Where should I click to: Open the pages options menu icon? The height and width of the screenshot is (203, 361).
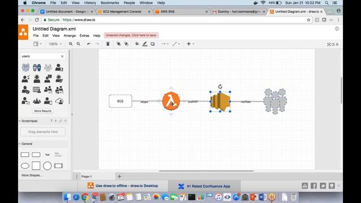coord(77,176)
